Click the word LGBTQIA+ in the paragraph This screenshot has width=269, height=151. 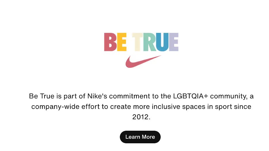click(191, 96)
